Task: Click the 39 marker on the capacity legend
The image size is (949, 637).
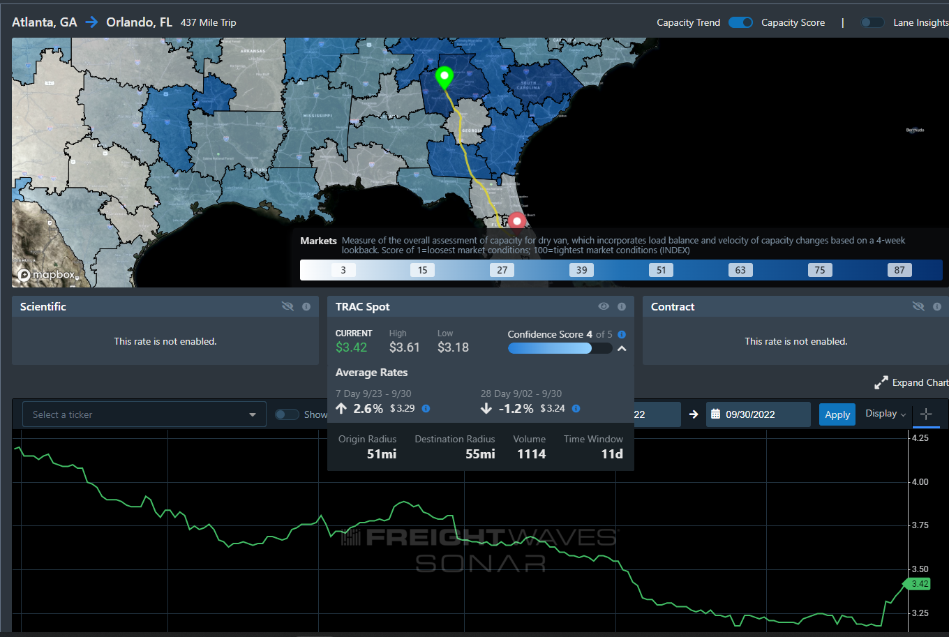Action: click(581, 270)
